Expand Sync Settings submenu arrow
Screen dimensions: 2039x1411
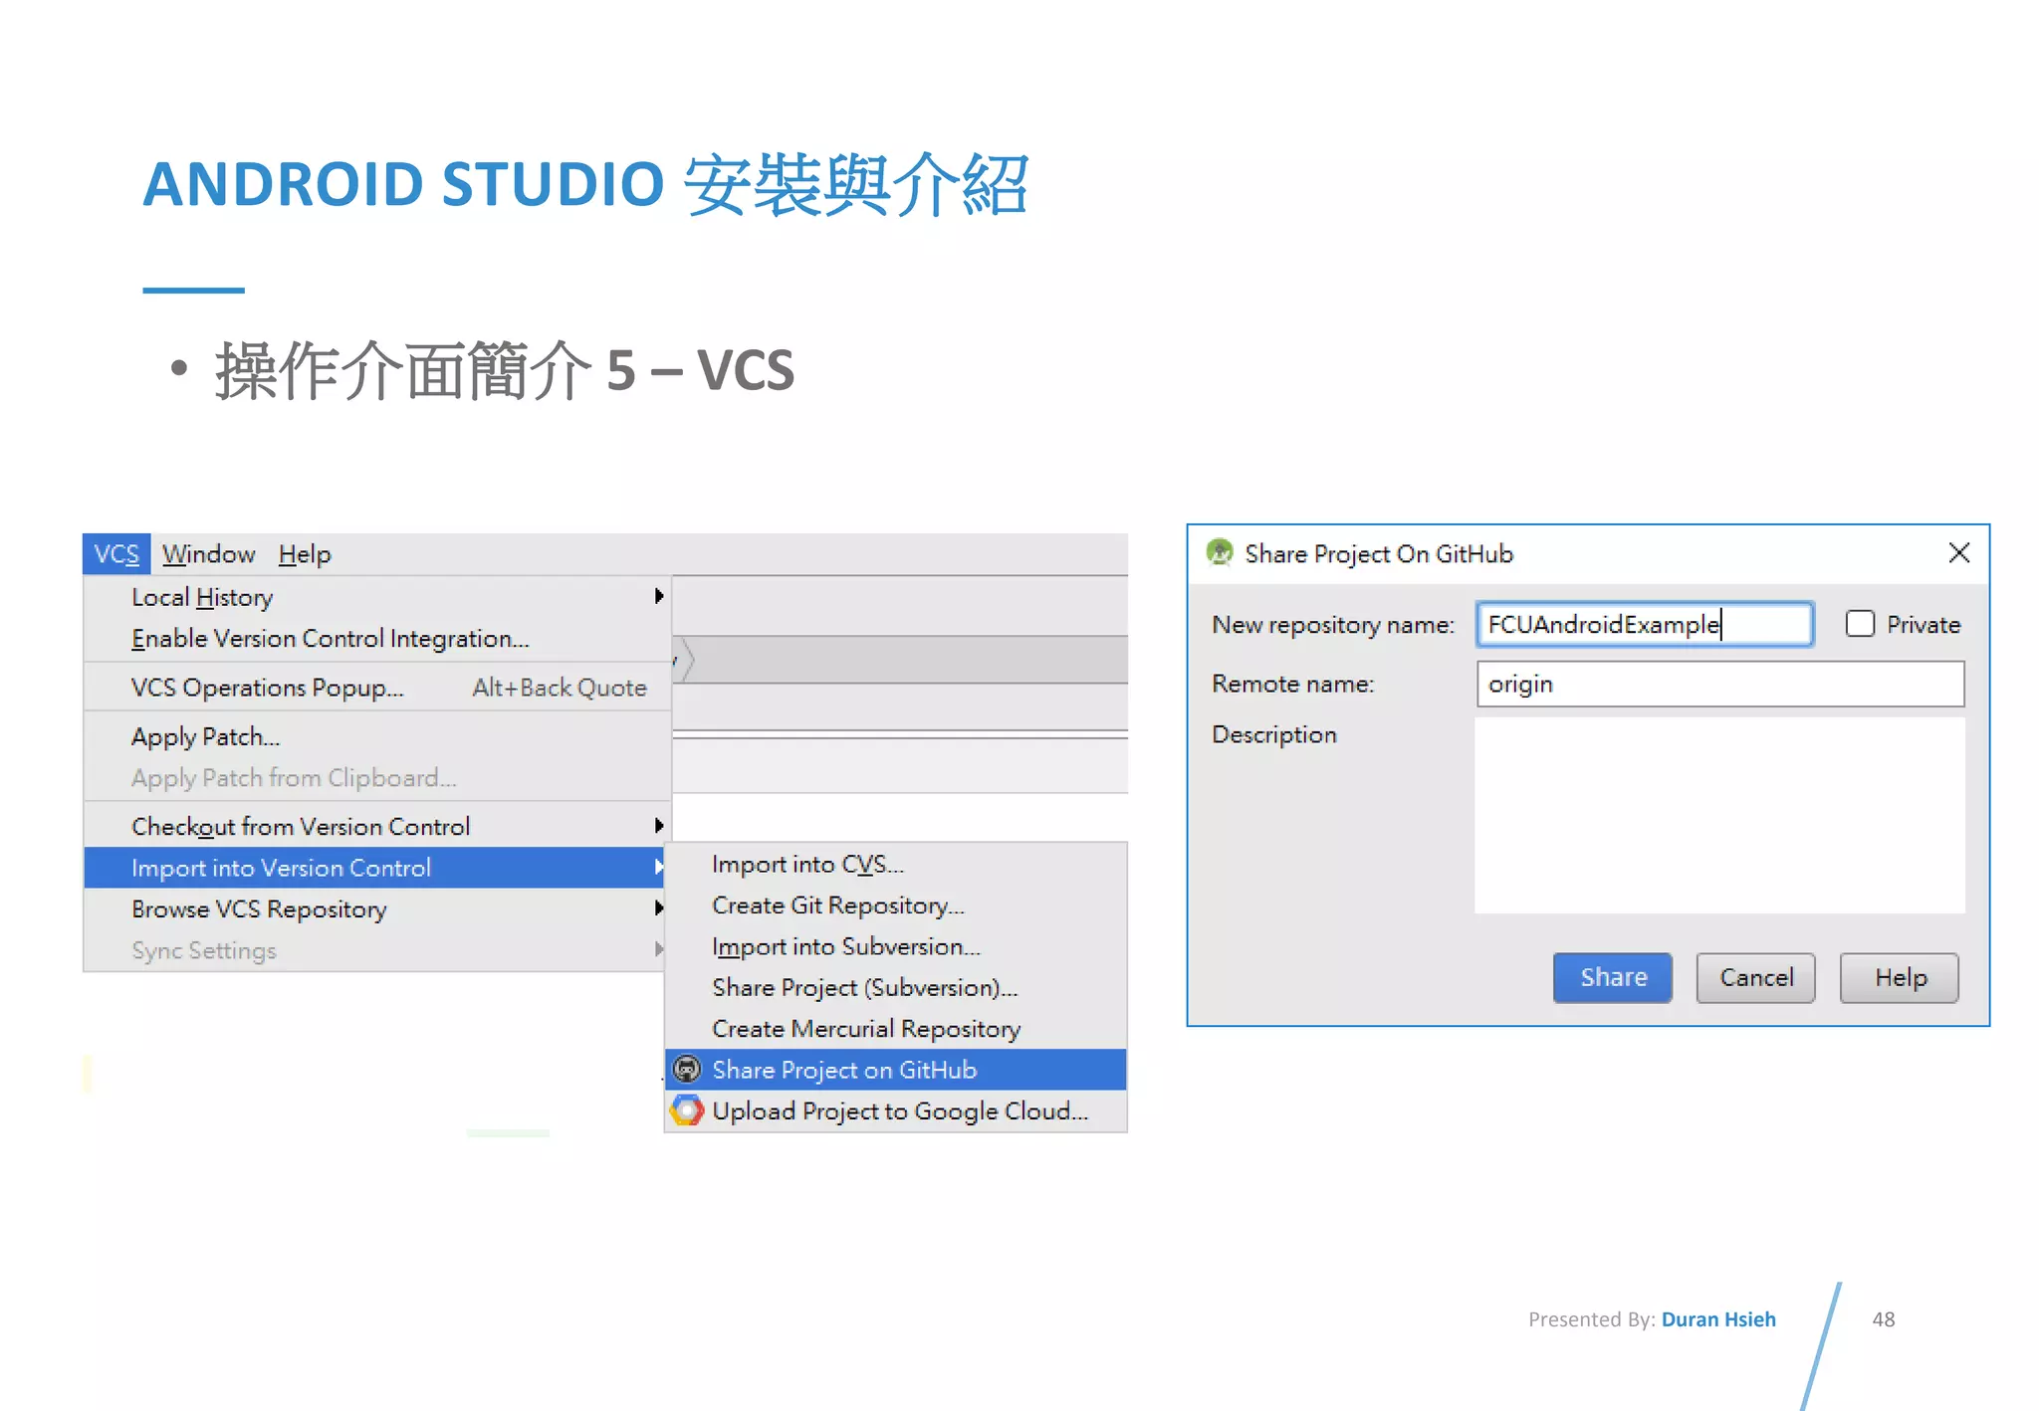(658, 949)
